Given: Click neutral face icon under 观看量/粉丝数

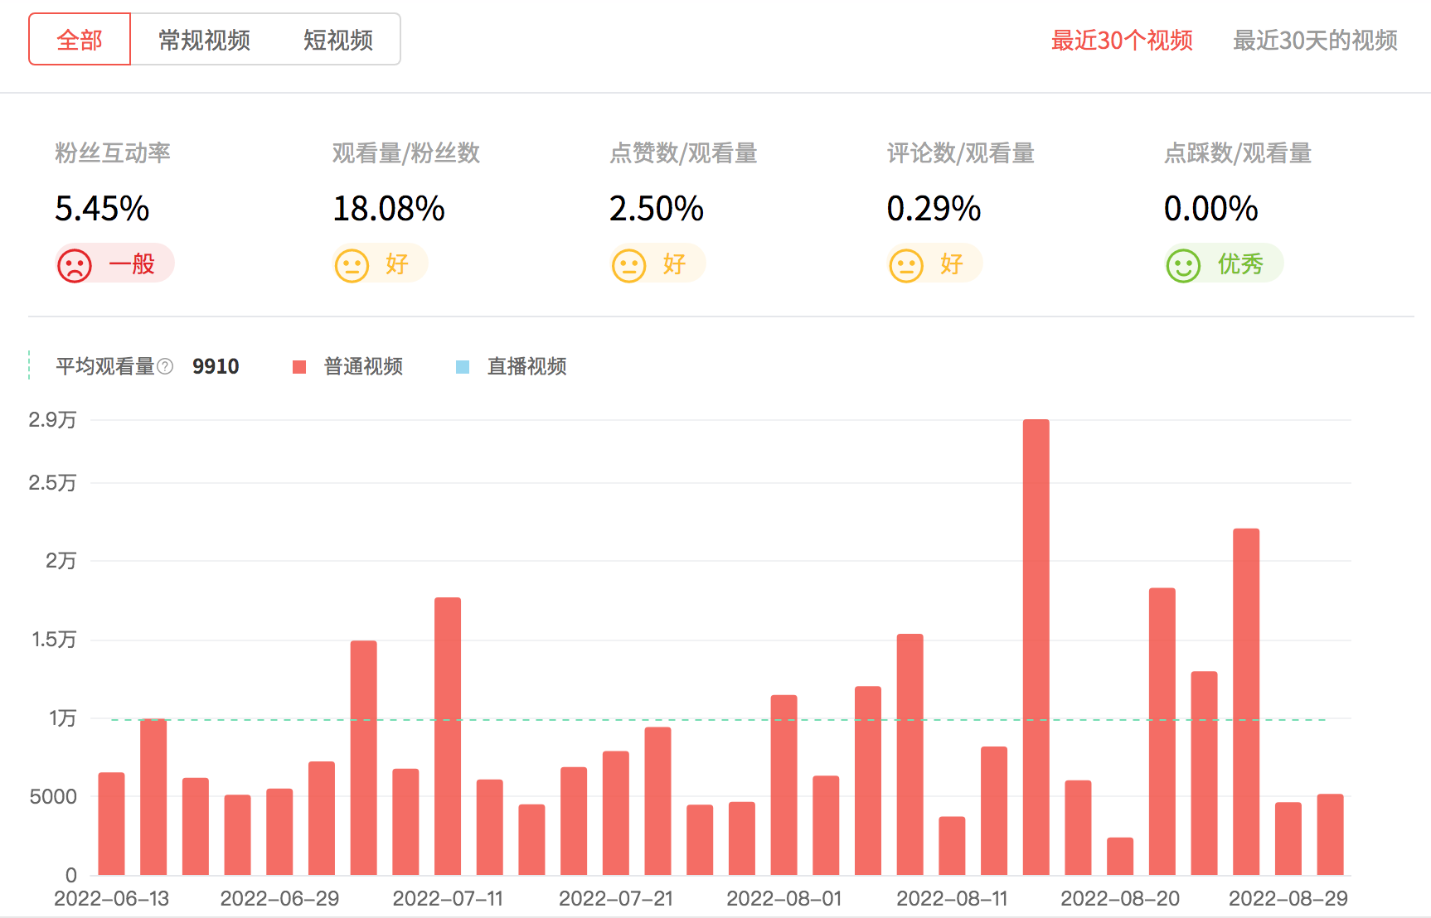Looking at the screenshot, I should (352, 266).
